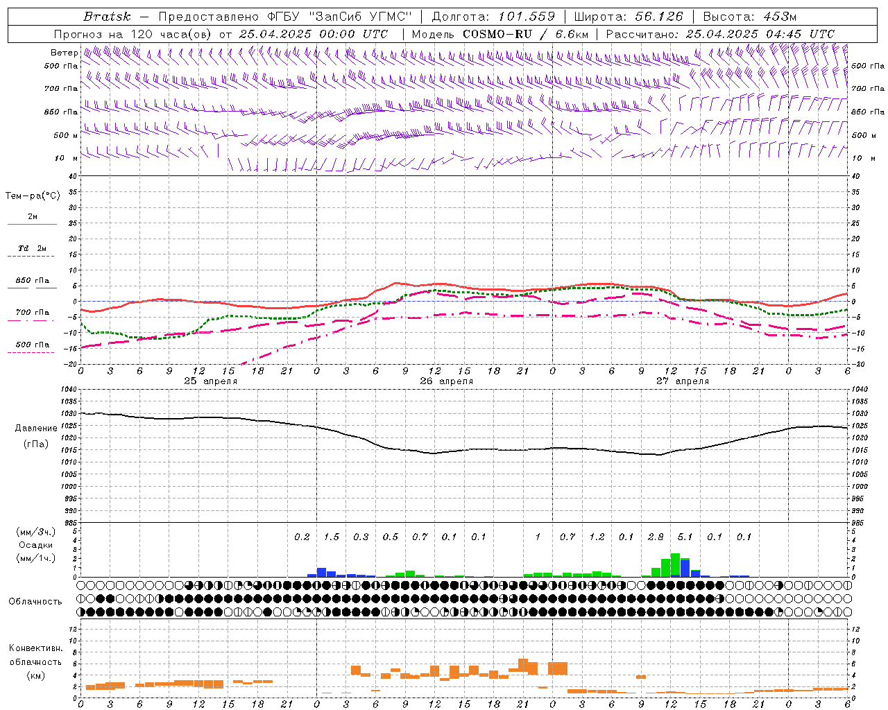
Task: Click the 1.2 three-hour precipitation value
Action: point(597,537)
